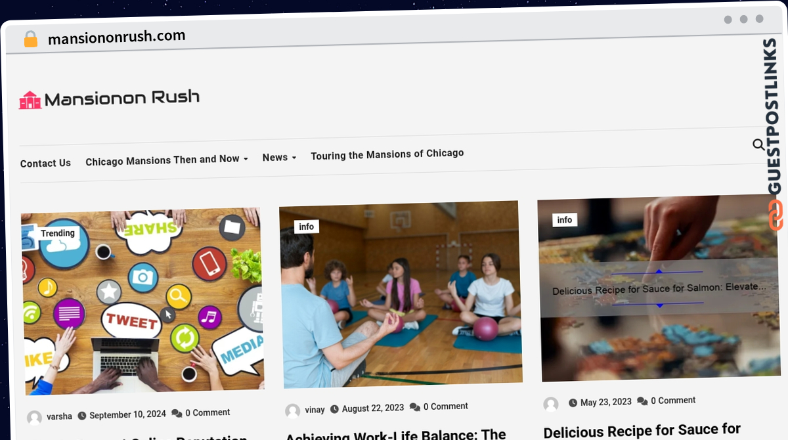Click the clock icon beside May 23, 2023
The image size is (788, 440).
pos(573,403)
